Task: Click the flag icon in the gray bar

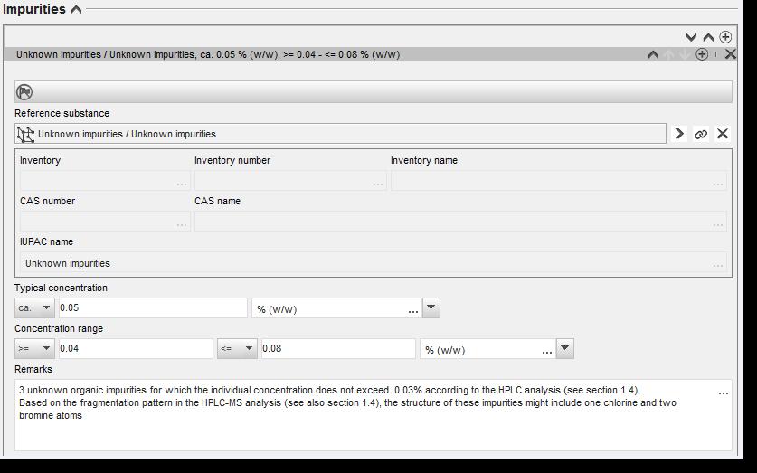Action: pyautogui.click(x=24, y=91)
